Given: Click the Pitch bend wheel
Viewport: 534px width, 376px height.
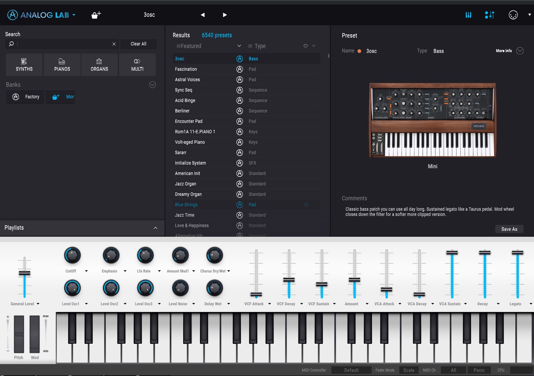Looking at the screenshot, I should pos(19,334).
